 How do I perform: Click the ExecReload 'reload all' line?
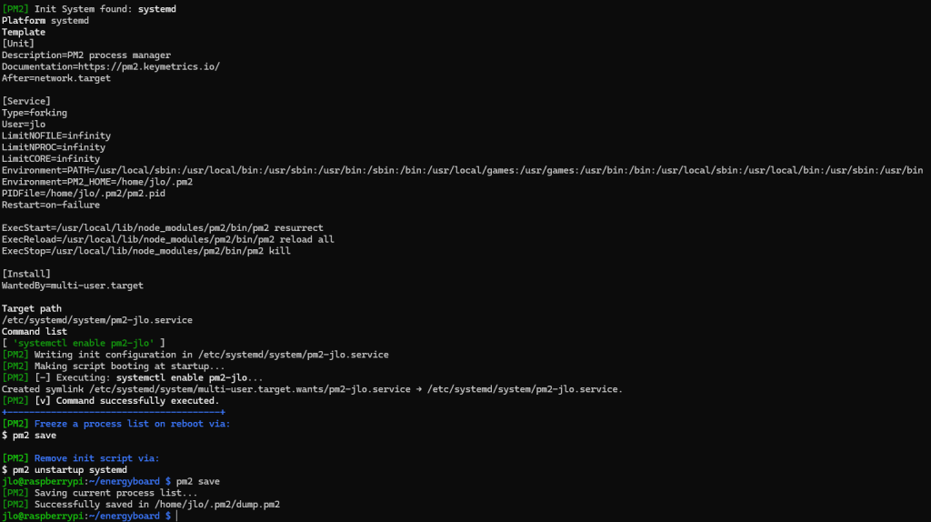[167, 239]
